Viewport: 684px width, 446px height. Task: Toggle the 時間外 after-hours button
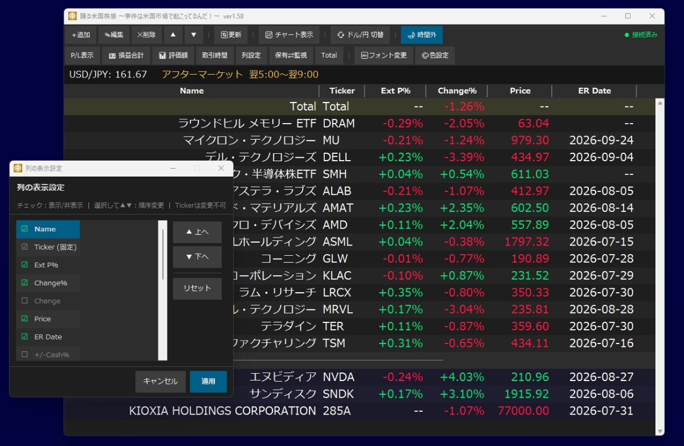point(422,35)
